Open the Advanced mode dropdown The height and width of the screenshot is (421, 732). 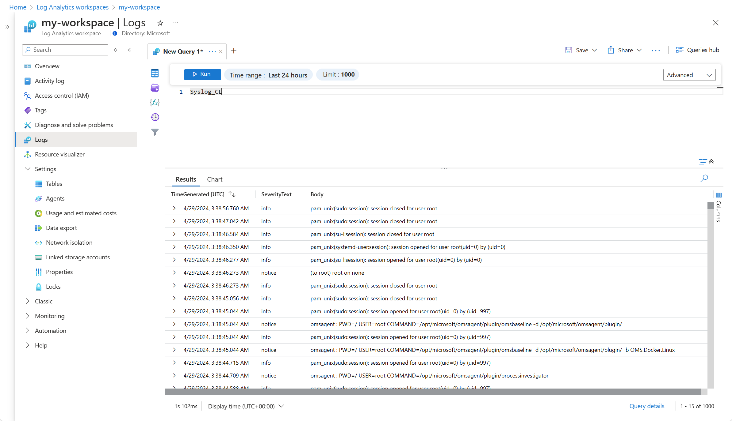click(x=689, y=75)
